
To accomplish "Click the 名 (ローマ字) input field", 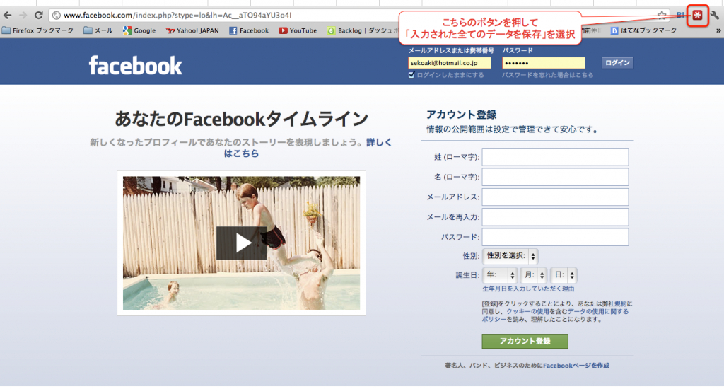I will click(x=555, y=177).
